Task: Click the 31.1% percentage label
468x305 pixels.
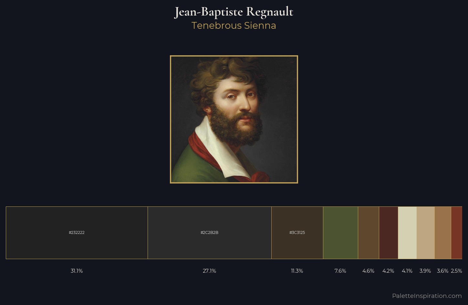Action: (77, 271)
